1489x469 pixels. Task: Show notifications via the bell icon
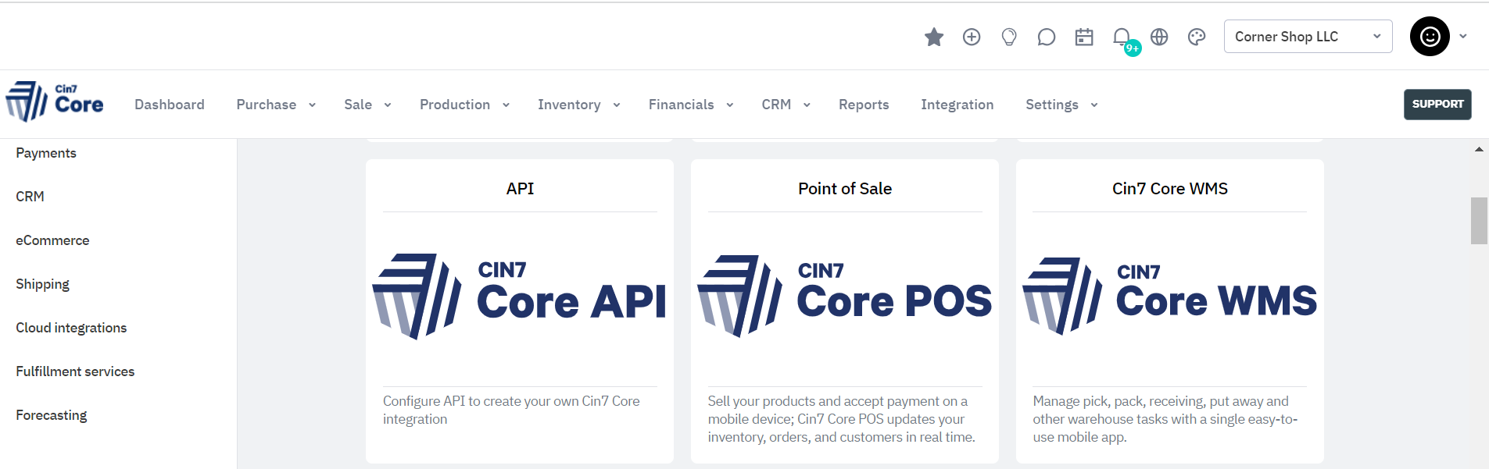pyautogui.click(x=1122, y=37)
